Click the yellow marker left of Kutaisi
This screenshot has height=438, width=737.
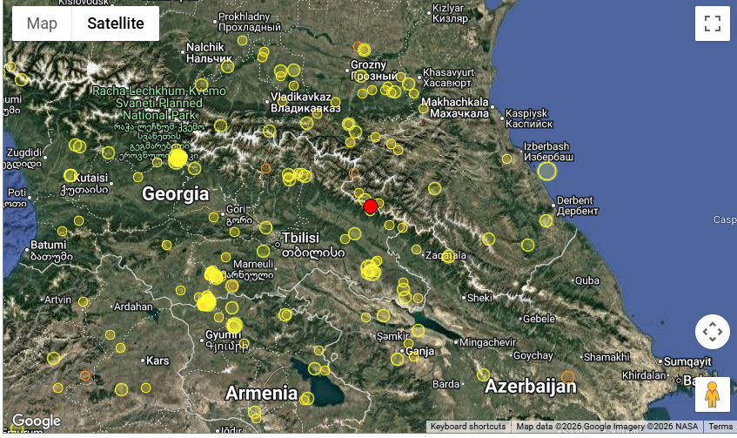point(69,176)
